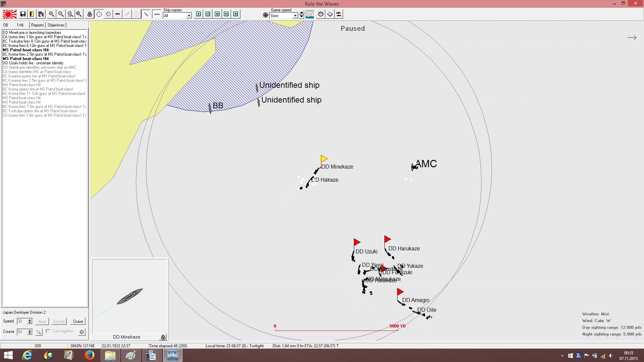Toggle the toolbar padlock map-lock icon
This screenshot has width=644, height=362.
pos(90,14)
